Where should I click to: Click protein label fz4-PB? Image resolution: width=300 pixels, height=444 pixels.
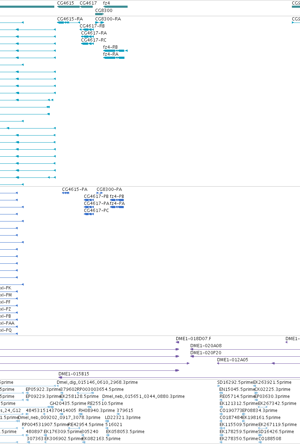(117, 196)
